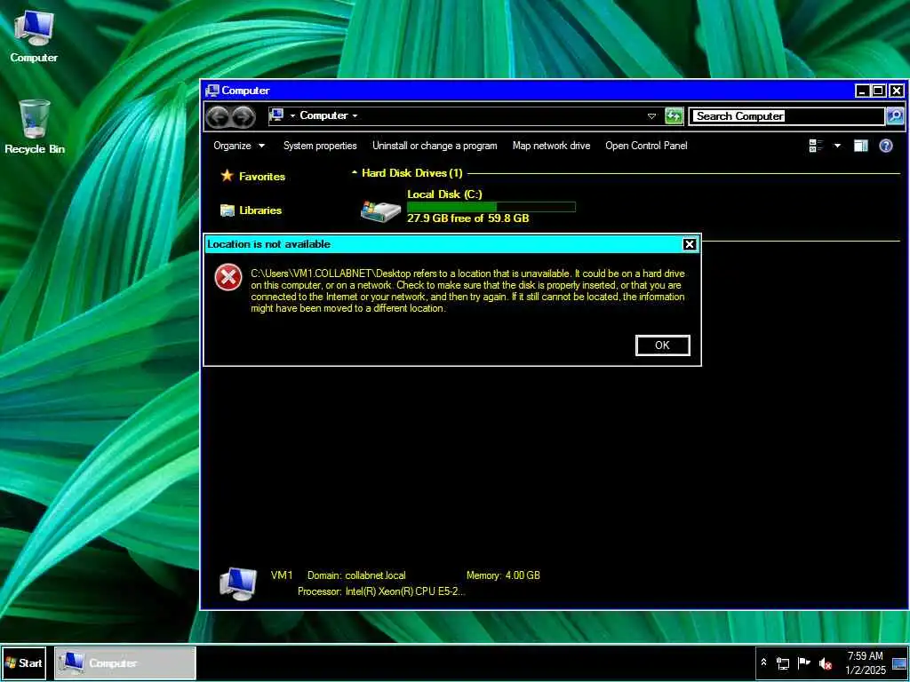Click the Search Computer field
Viewport: 910px width, 682px height.
pos(786,116)
